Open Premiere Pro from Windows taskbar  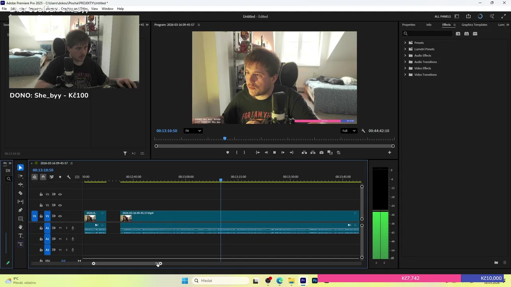303,281
